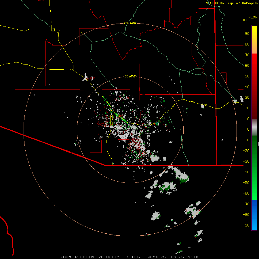Click the 22:06 timestamp in caption

(193, 257)
